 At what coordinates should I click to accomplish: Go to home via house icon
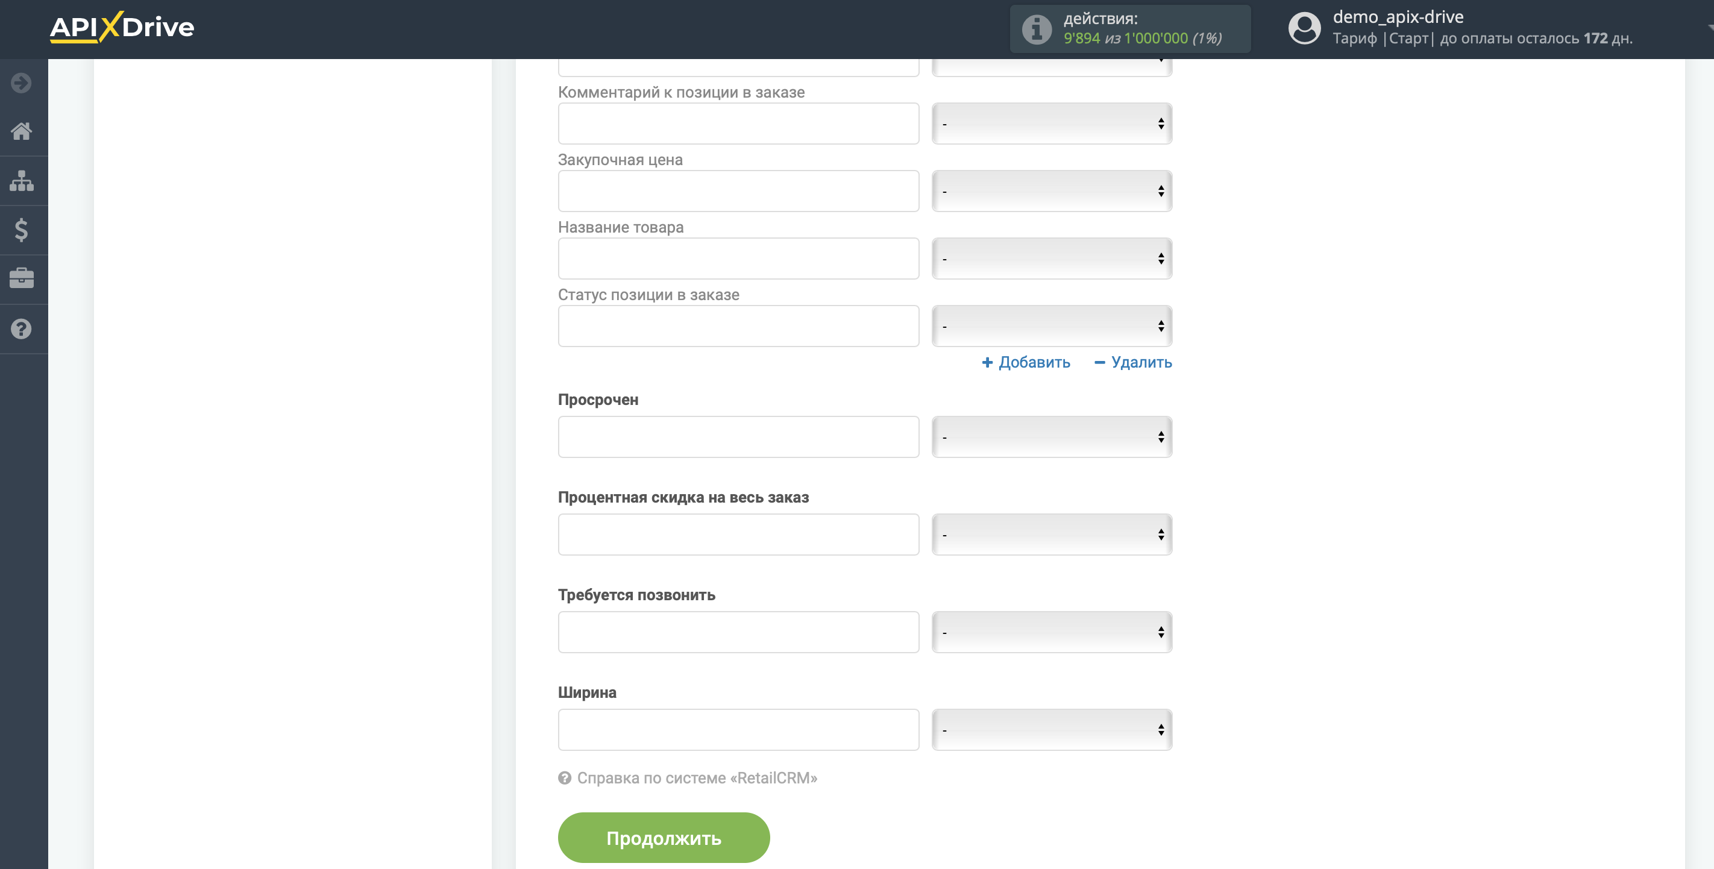pos(21,131)
